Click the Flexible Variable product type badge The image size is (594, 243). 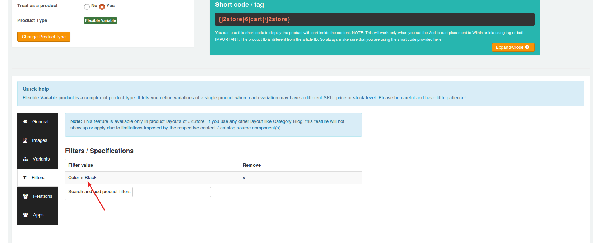(101, 20)
